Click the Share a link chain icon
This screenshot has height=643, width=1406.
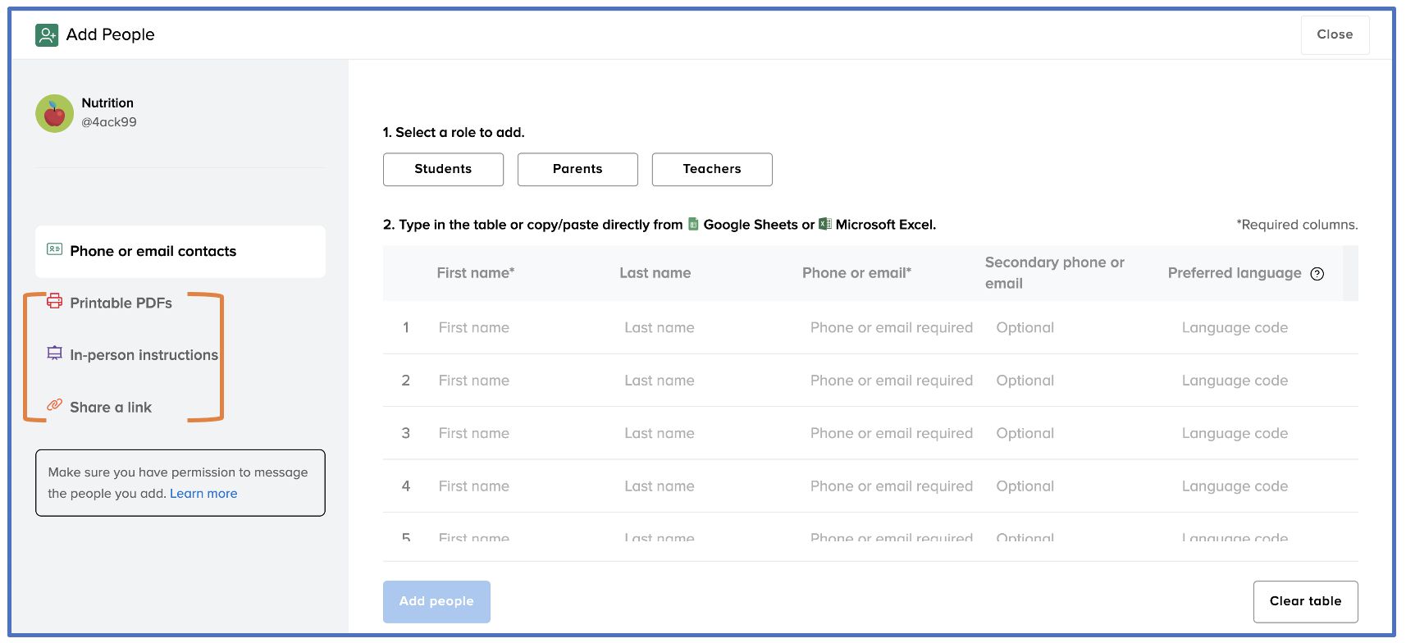54,405
